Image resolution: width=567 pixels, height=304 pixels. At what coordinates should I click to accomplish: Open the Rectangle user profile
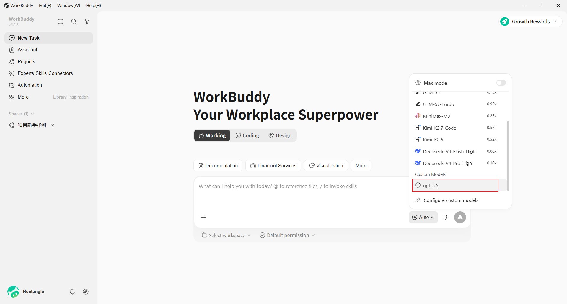[x=26, y=292]
